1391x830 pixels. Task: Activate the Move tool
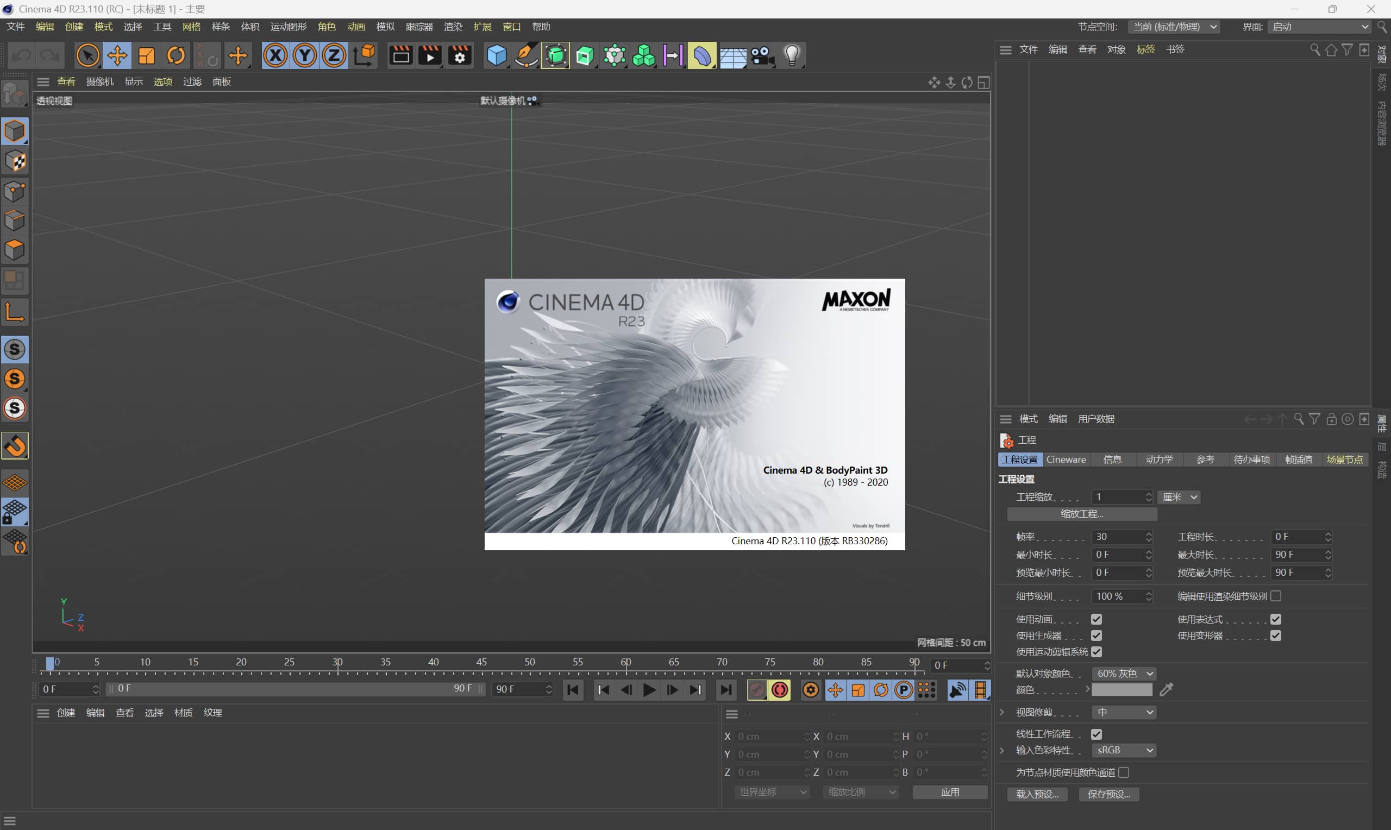click(x=117, y=55)
